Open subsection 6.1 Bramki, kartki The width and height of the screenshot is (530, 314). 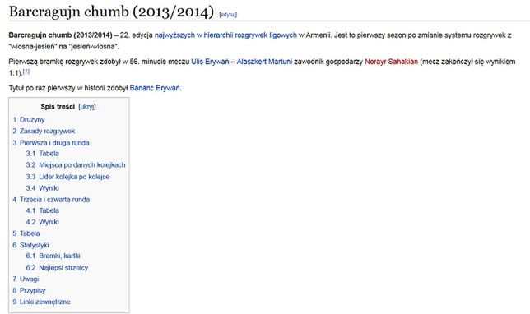(53, 256)
